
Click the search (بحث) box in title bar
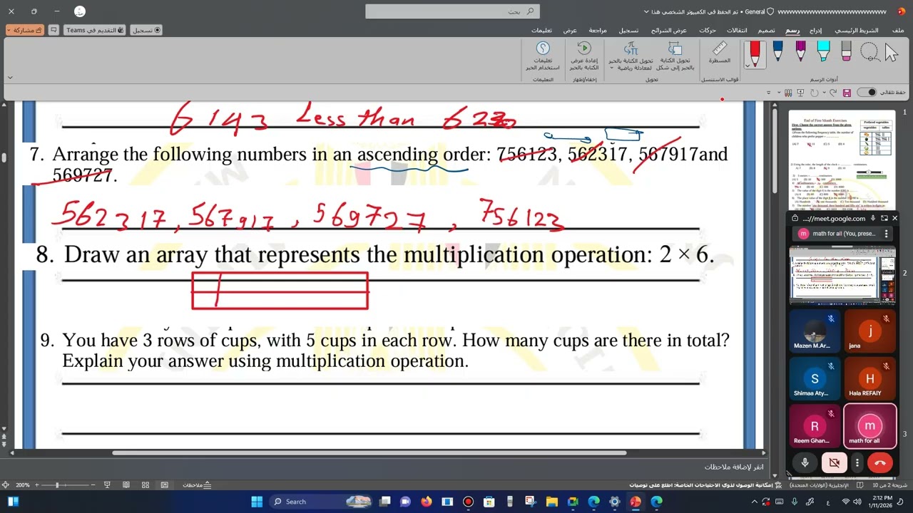pos(452,11)
